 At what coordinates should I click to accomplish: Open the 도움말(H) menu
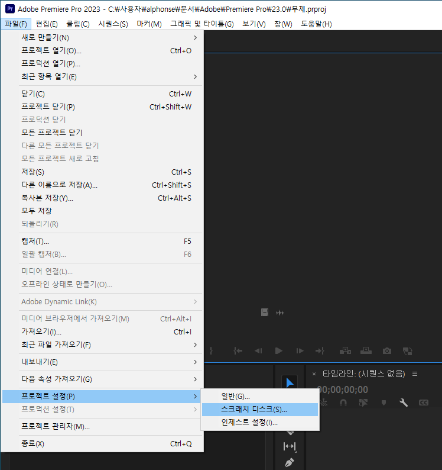coord(316,24)
